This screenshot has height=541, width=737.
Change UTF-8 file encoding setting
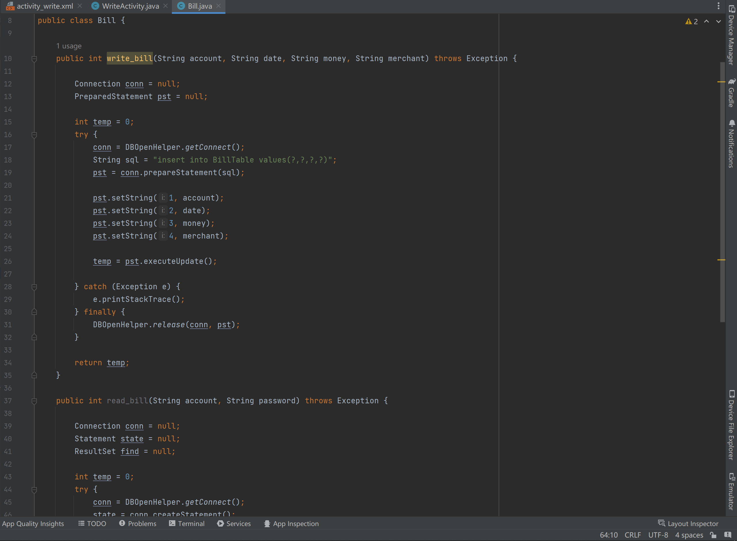(x=658, y=535)
